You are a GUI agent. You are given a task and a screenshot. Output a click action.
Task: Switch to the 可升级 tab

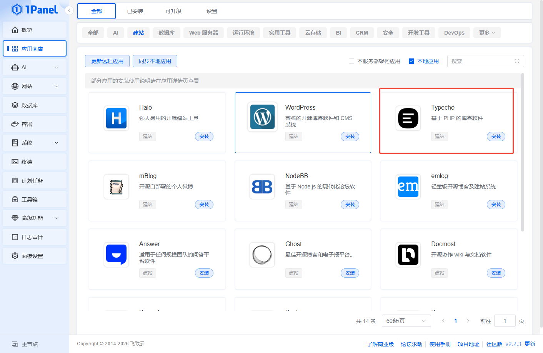point(173,11)
